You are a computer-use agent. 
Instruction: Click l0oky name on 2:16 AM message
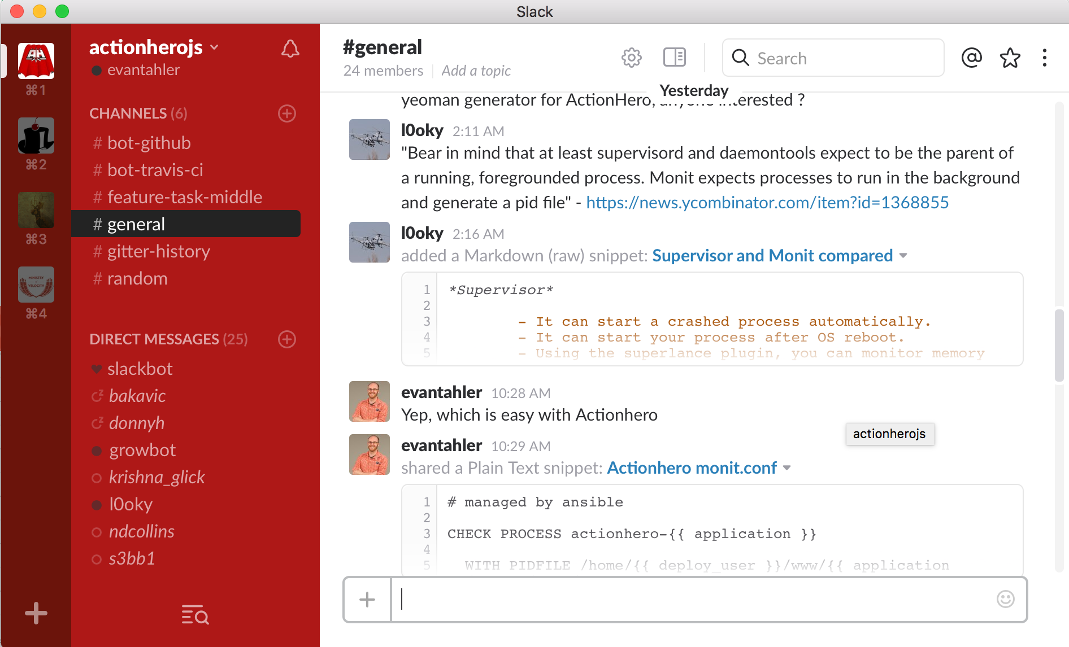coord(422,233)
